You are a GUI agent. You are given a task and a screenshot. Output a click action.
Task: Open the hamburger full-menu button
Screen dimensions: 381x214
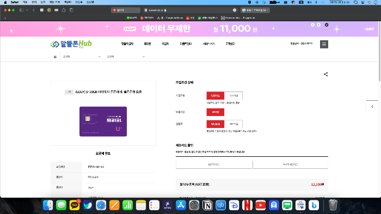point(324,44)
